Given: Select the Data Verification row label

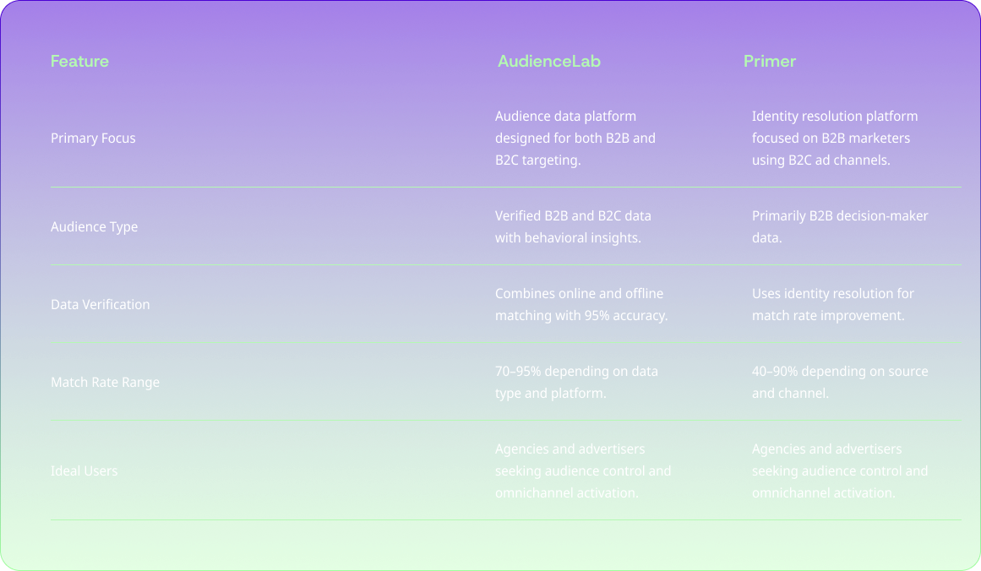Looking at the screenshot, I should pyautogui.click(x=100, y=304).
